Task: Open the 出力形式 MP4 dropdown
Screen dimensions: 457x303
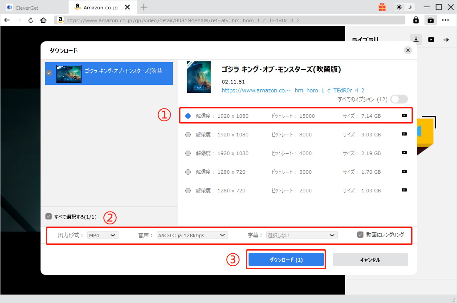Action: (x=102, y=235)
